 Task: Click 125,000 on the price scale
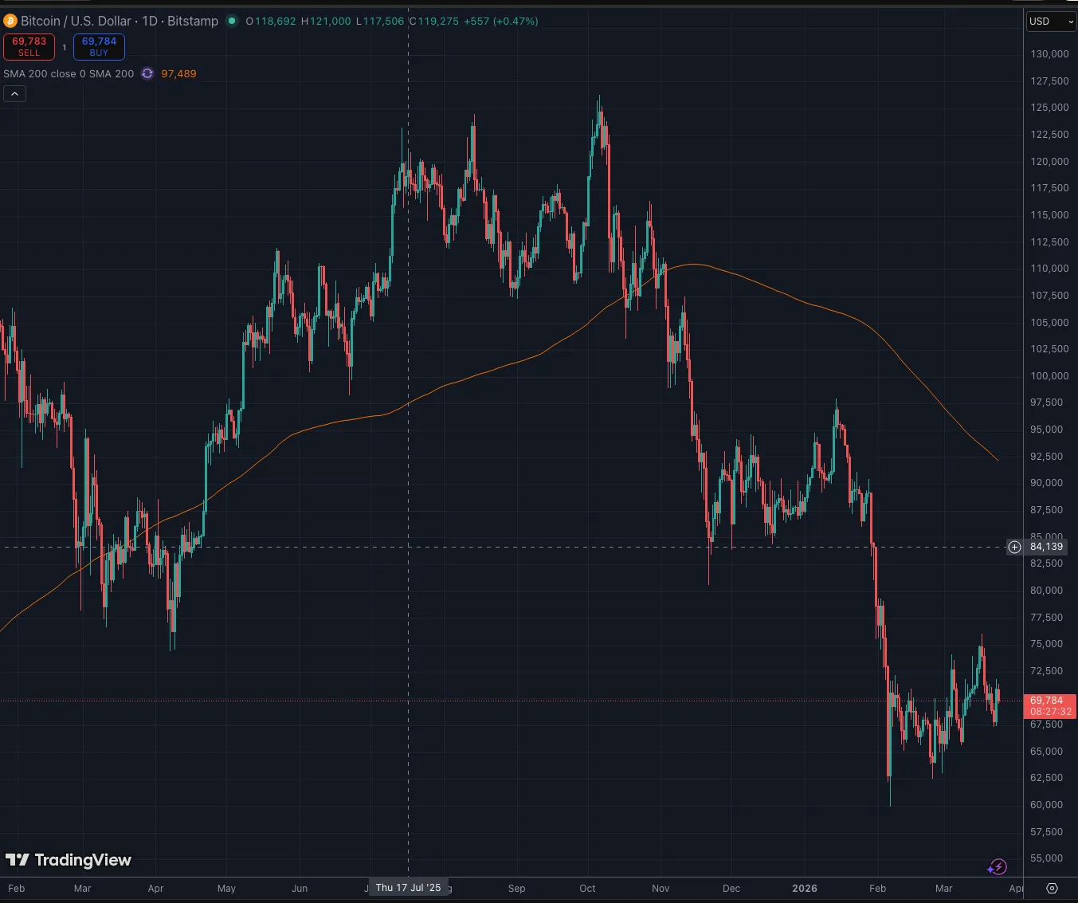click(1049, 108)
